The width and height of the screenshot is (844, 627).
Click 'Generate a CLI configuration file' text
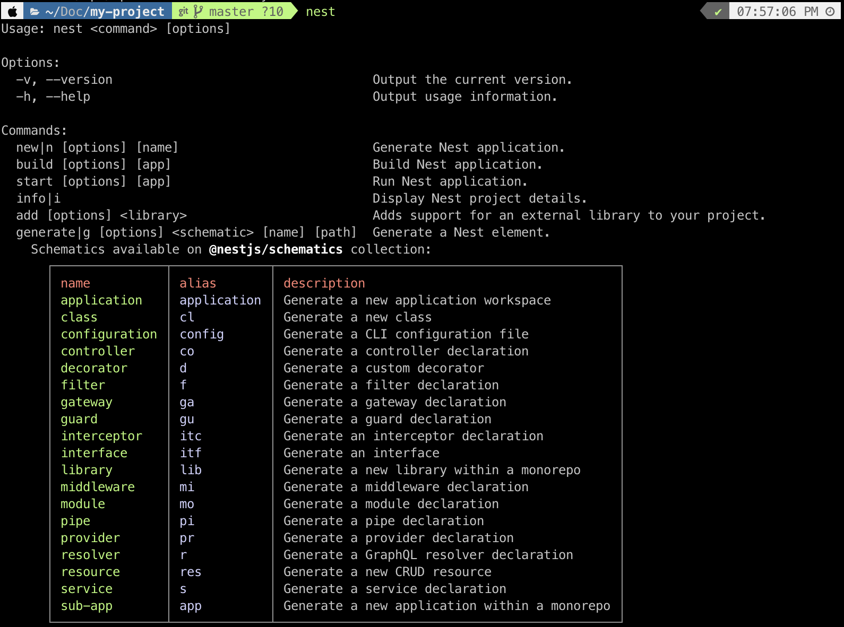click(x=406, y=334)
